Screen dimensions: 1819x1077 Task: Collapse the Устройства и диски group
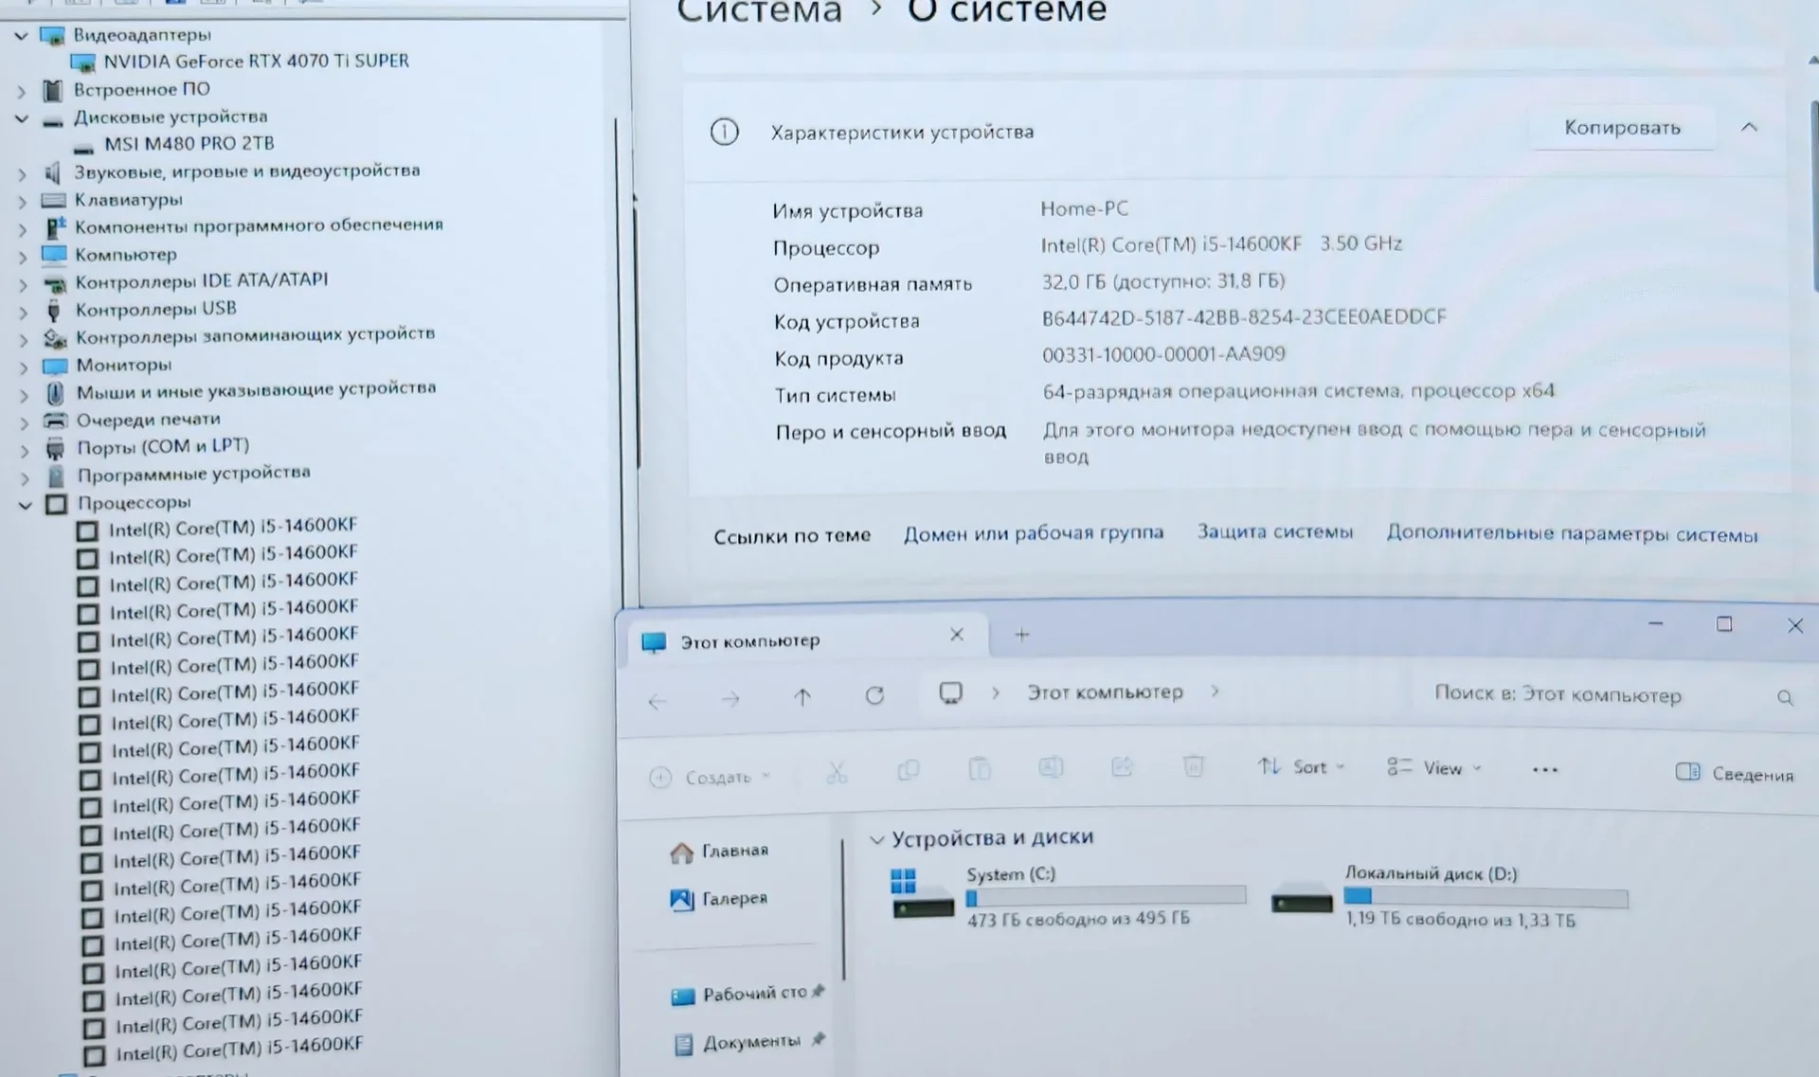[877, 839]
